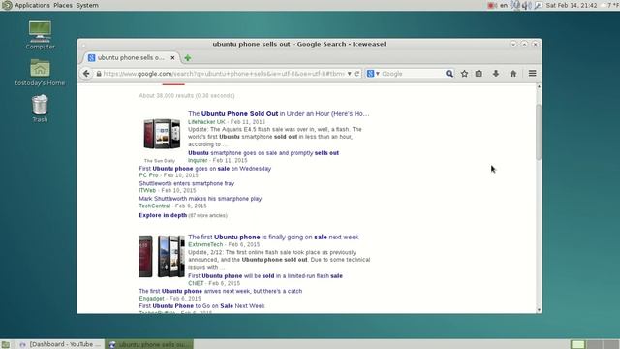This screenshot has height=349, width=620.
Task: Open 'First Ubuntu phone goes on sale on Wednesday'
Action: (204, 168)
